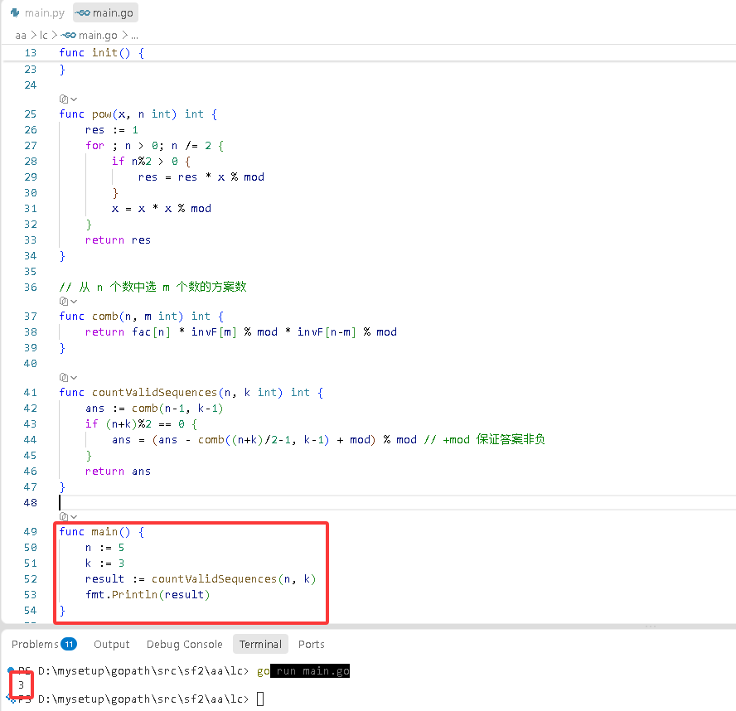Expand the code lens menu above func pow
Screen dimensions: 736x711
coord(68,99)
